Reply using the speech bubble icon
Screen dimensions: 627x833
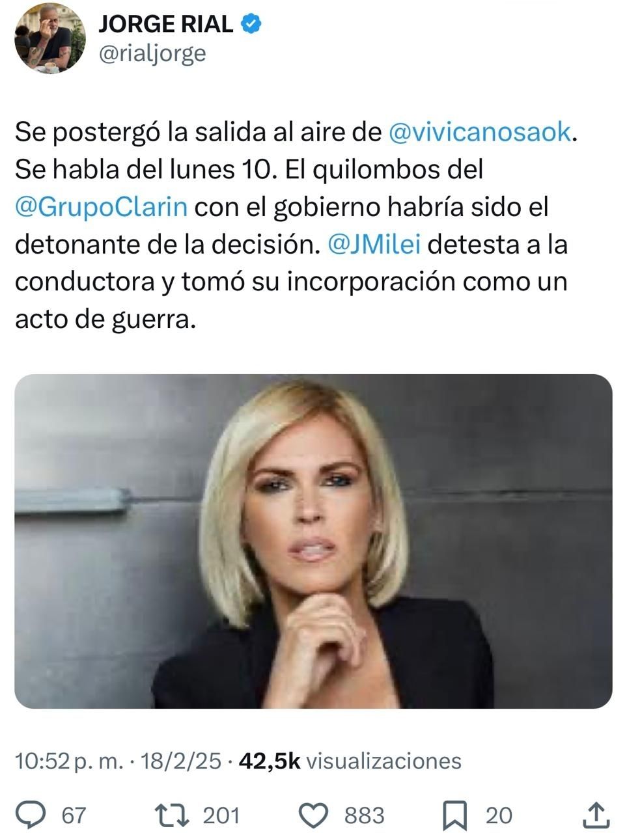click(x=31, y=815)
